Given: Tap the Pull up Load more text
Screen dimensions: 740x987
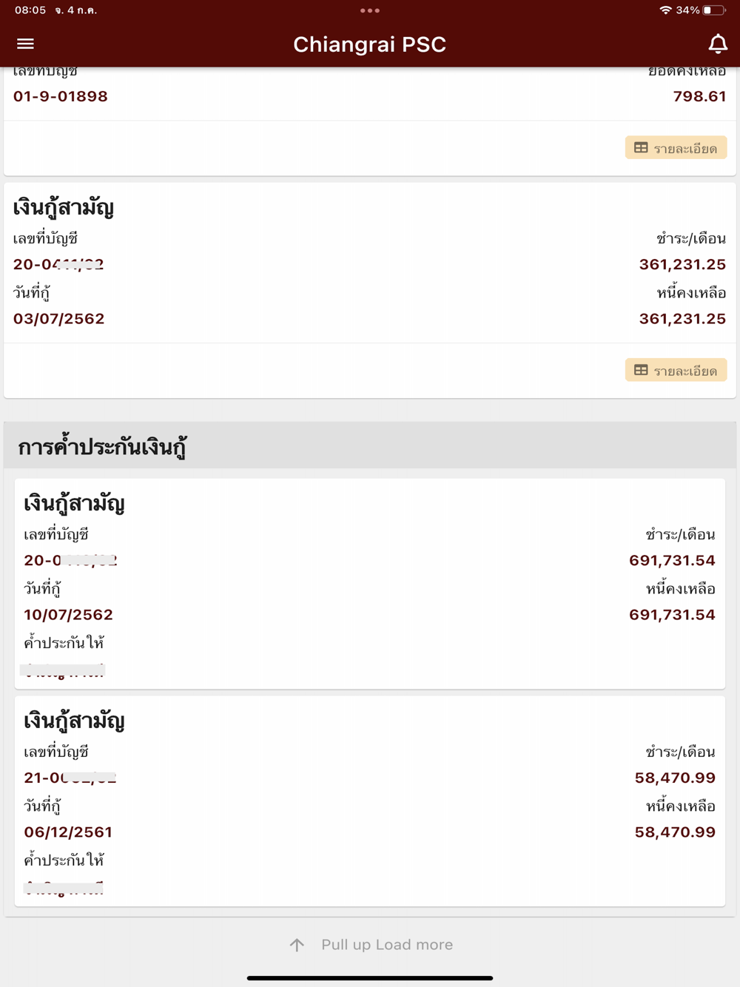Looking at the screenshot, I should click(x=387, y=945).
